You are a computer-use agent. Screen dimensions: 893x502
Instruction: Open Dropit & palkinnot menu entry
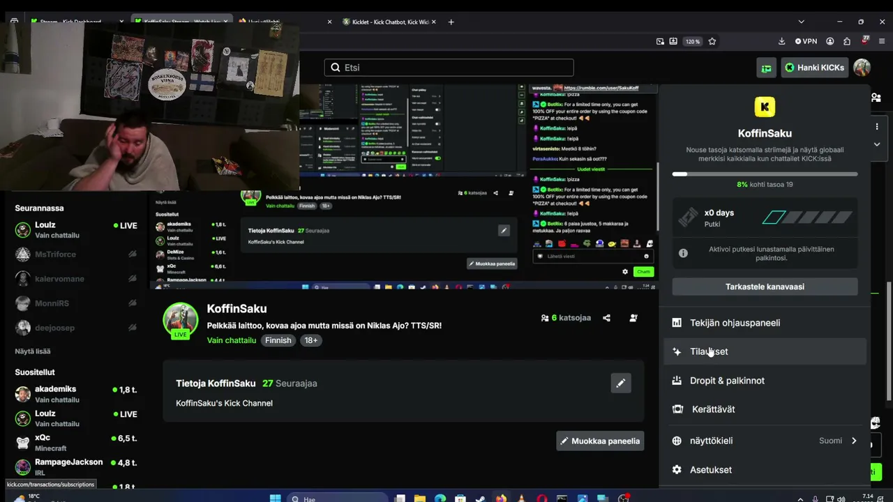[765, 381]
